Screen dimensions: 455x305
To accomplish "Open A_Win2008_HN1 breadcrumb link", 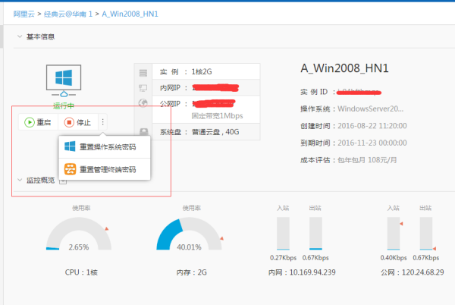I will click(x=130, y=14).
